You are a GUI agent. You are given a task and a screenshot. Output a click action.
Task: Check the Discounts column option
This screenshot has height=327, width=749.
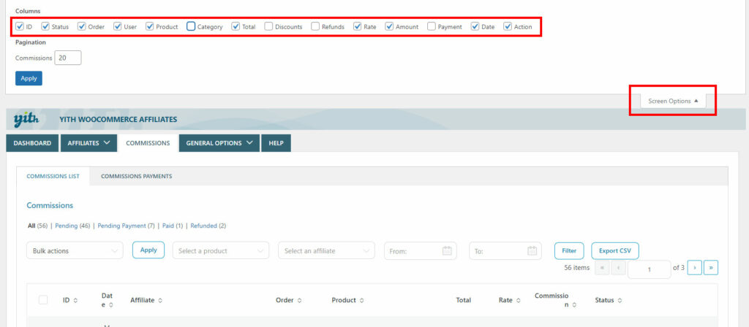pyautogui.click(x=269, y=27)
